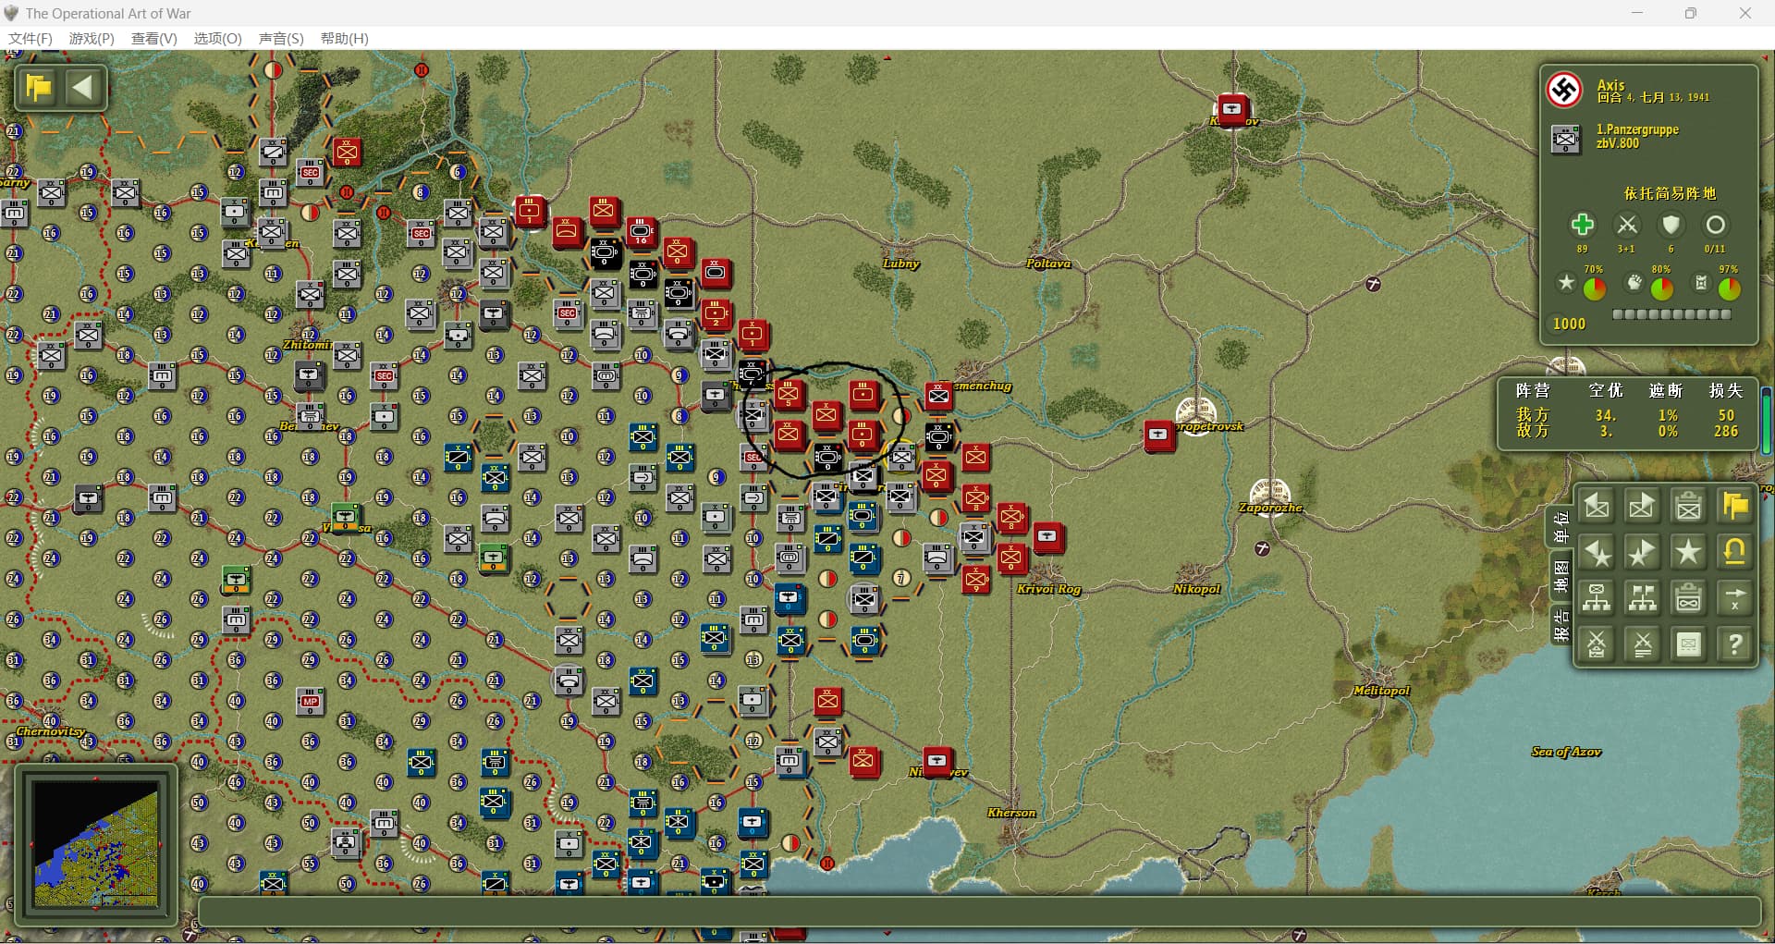Click the boxed infinity symbol icon

tap(1689, 598)
